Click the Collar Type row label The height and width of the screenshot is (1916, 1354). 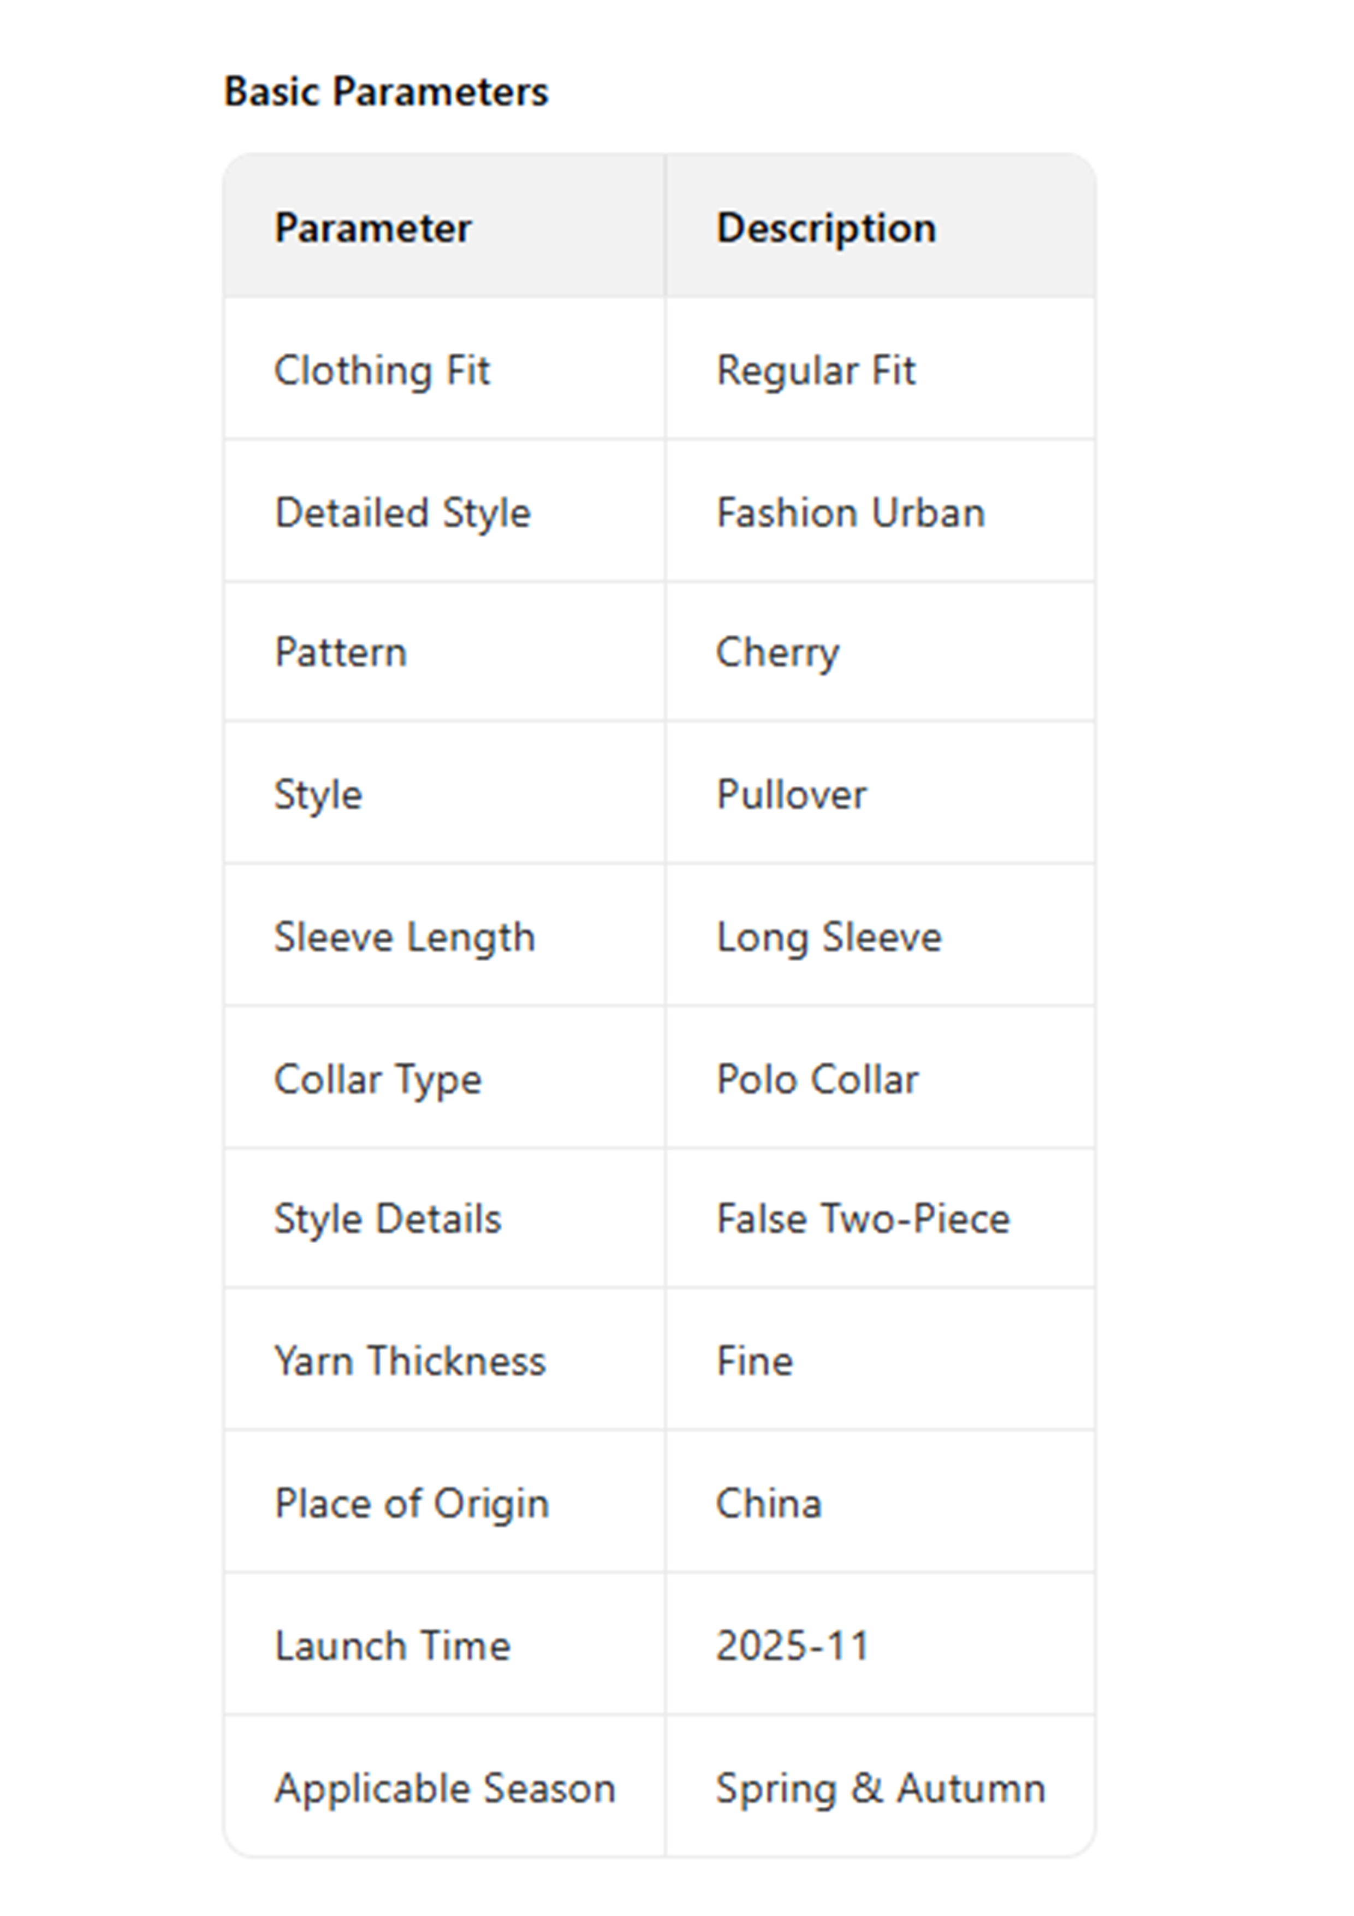[378, 1079]
